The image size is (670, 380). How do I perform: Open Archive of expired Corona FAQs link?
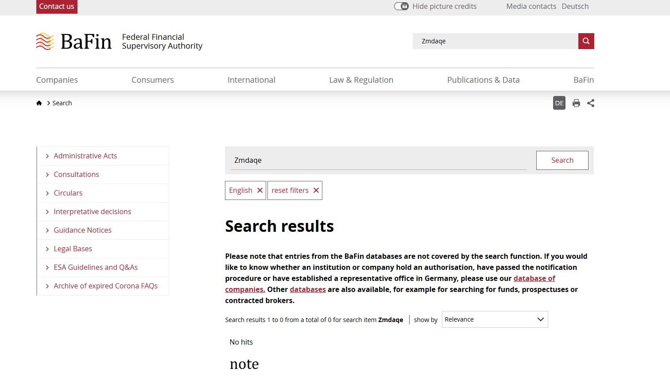tap(106, 286)
